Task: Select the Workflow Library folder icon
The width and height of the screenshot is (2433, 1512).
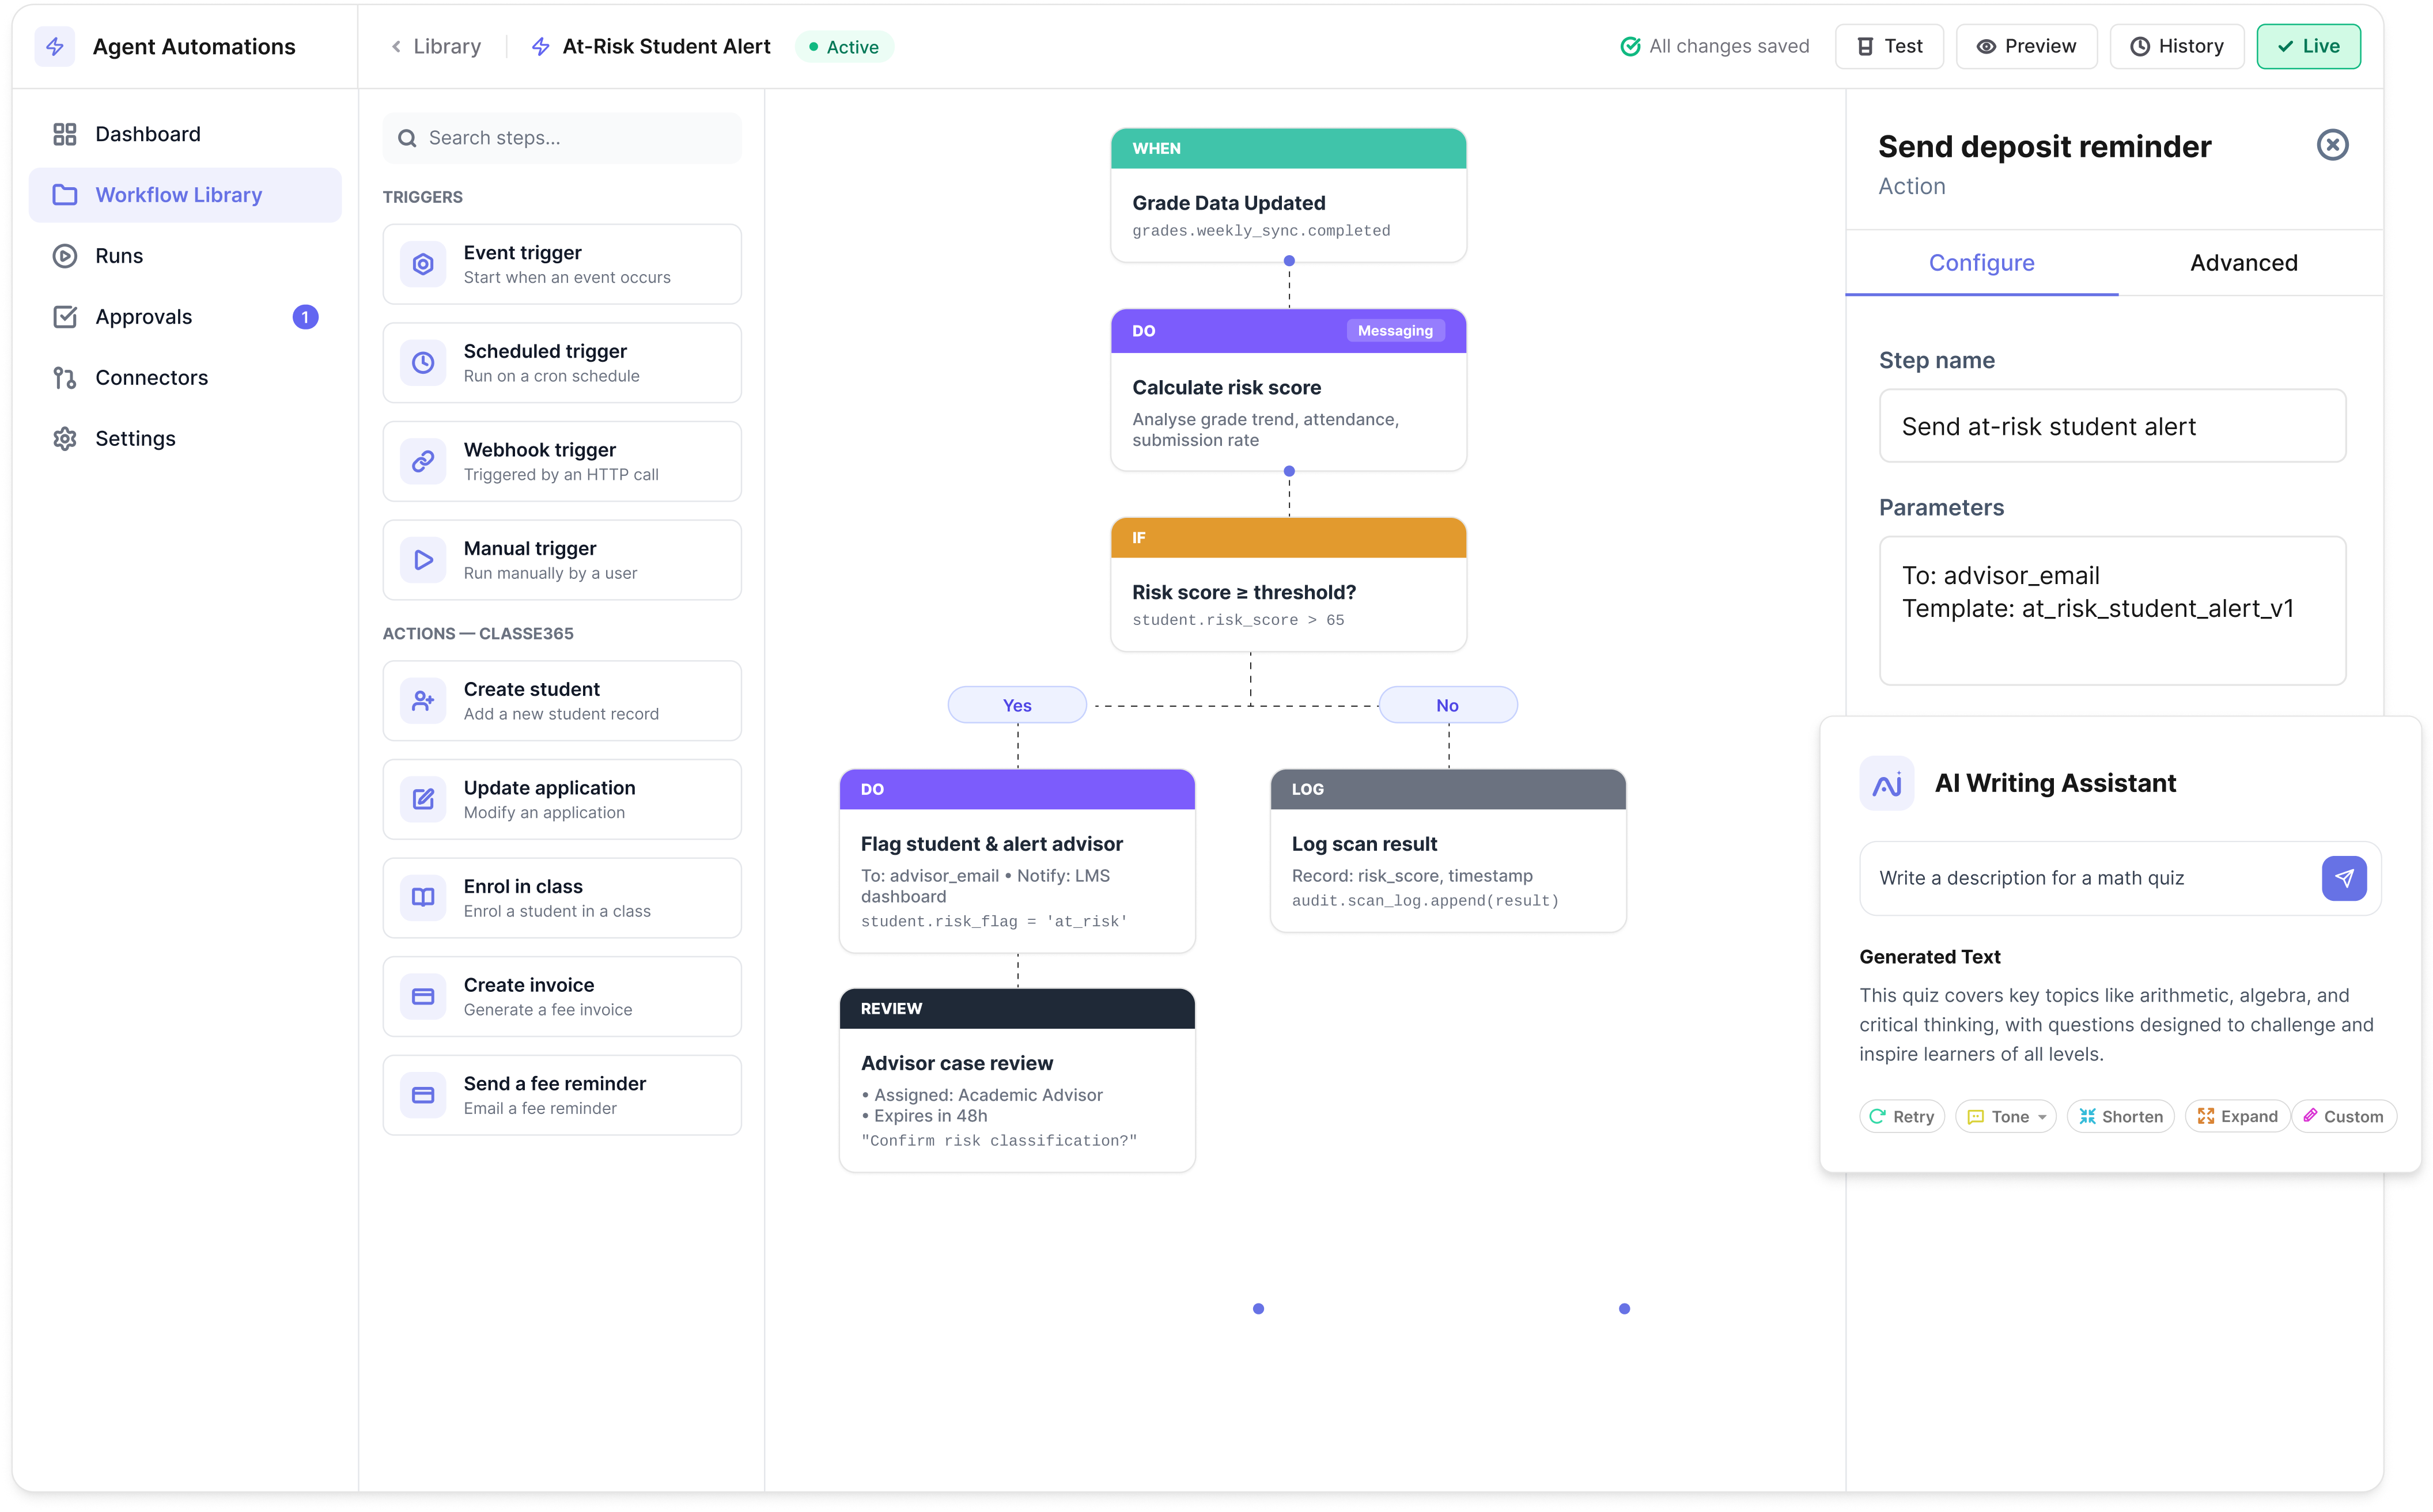Action: pyautogui.click(x=65, y=195)
